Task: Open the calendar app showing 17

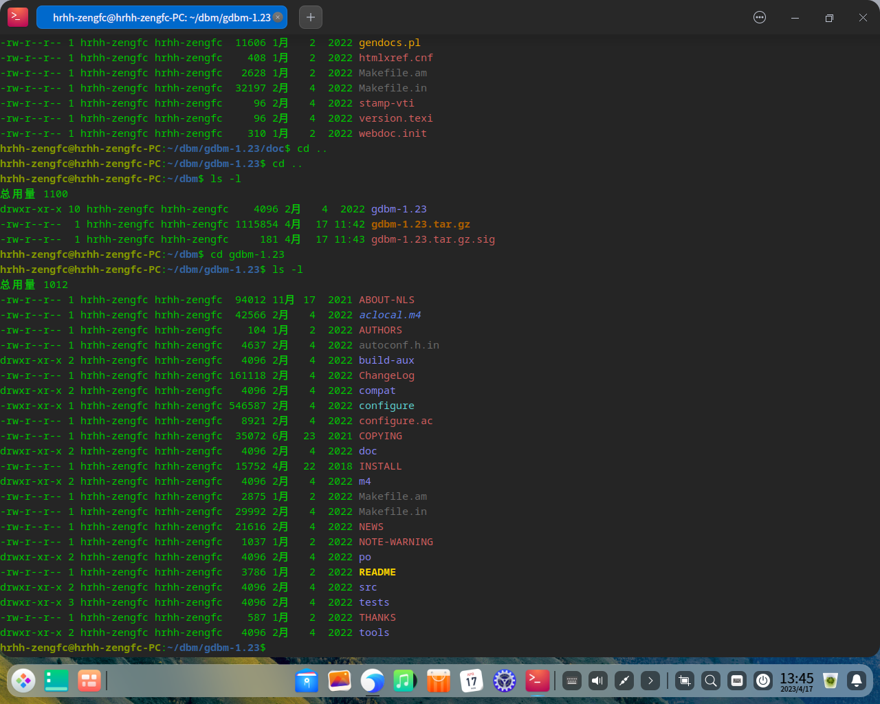Action: [472, 681]
